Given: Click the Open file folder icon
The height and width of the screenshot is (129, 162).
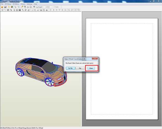Looking at the screenshot, I should point(2,7).
